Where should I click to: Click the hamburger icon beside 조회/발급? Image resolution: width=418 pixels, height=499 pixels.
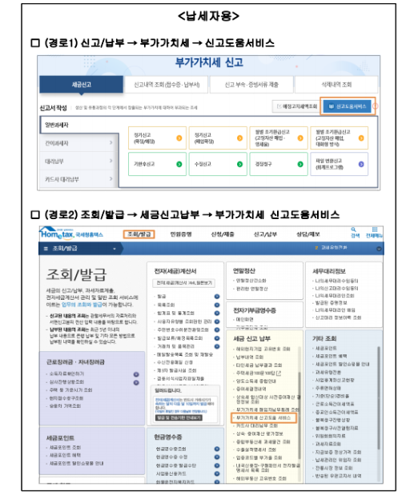[x=46, y=249]
